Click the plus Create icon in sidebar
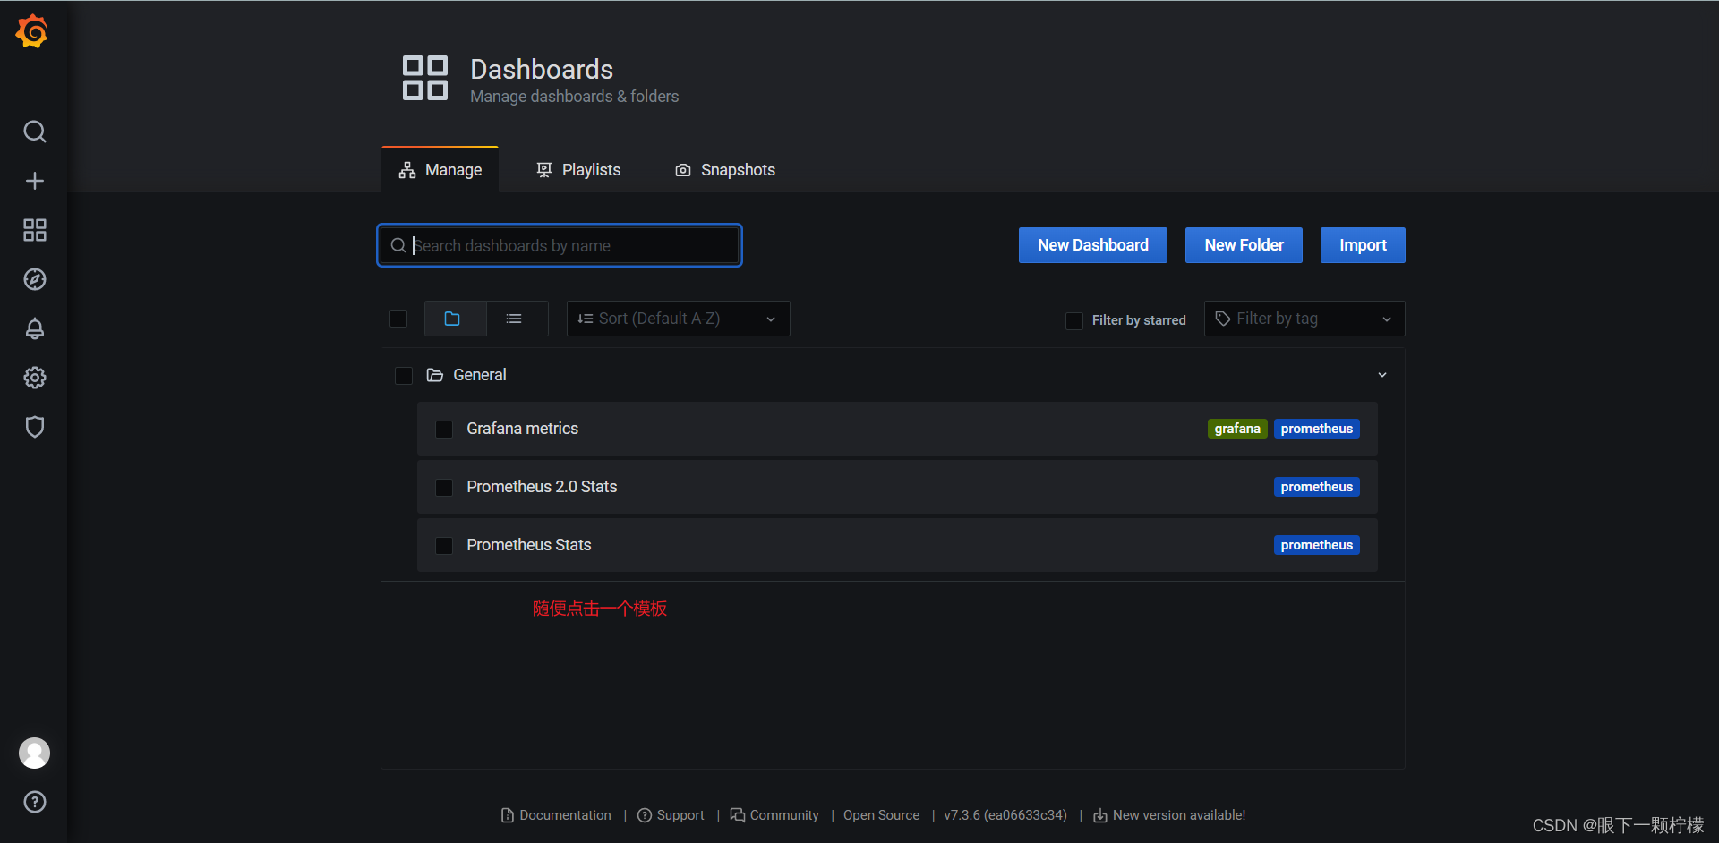The image size is (1719, 843). click(x=34, y=181)
